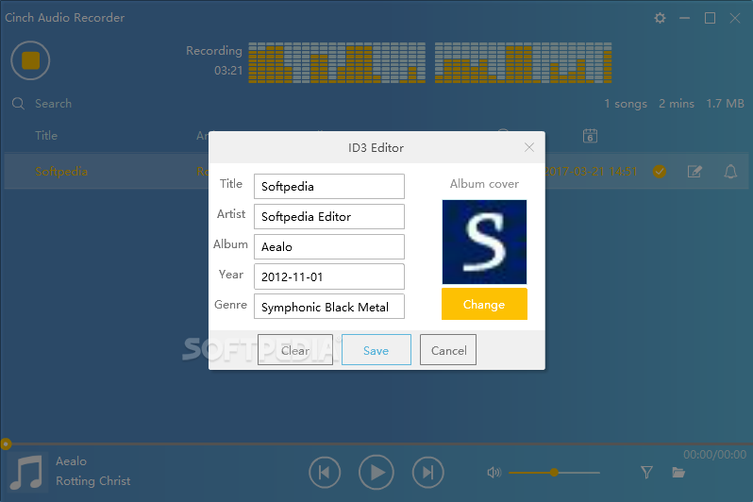Click the ringtone bell icon on the Softpedia row
The width and height of the screenshot is (753, 502).
(x=730, y=171)
